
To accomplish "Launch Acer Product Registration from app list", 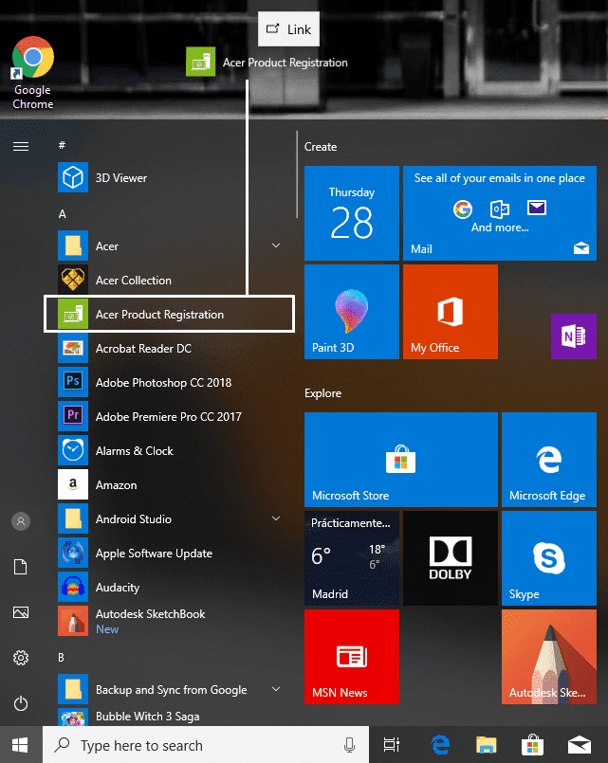I will (169, 315).
